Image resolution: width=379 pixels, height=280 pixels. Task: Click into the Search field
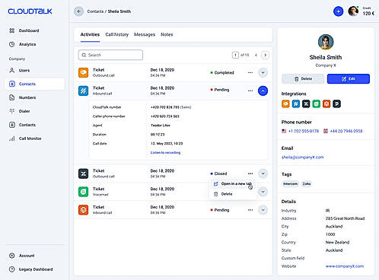(x=110, y=55)
